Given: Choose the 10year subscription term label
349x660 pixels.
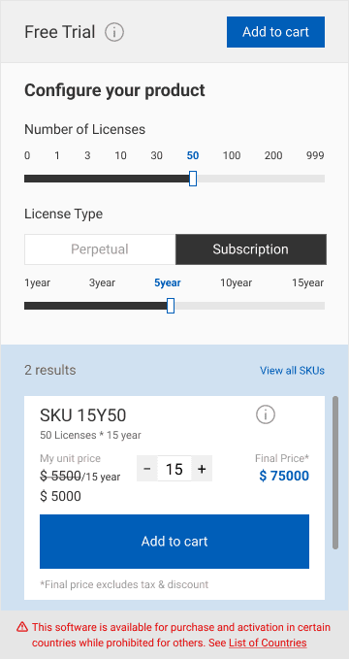Looking at the screenshot, I should (x=237, y=282).
